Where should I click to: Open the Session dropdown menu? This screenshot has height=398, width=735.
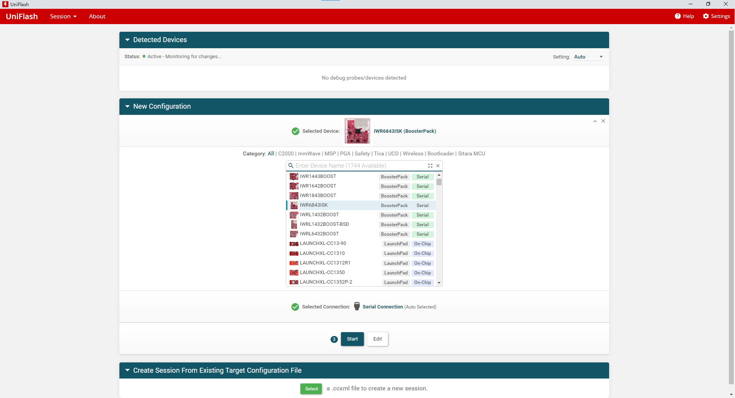(63, 16)
